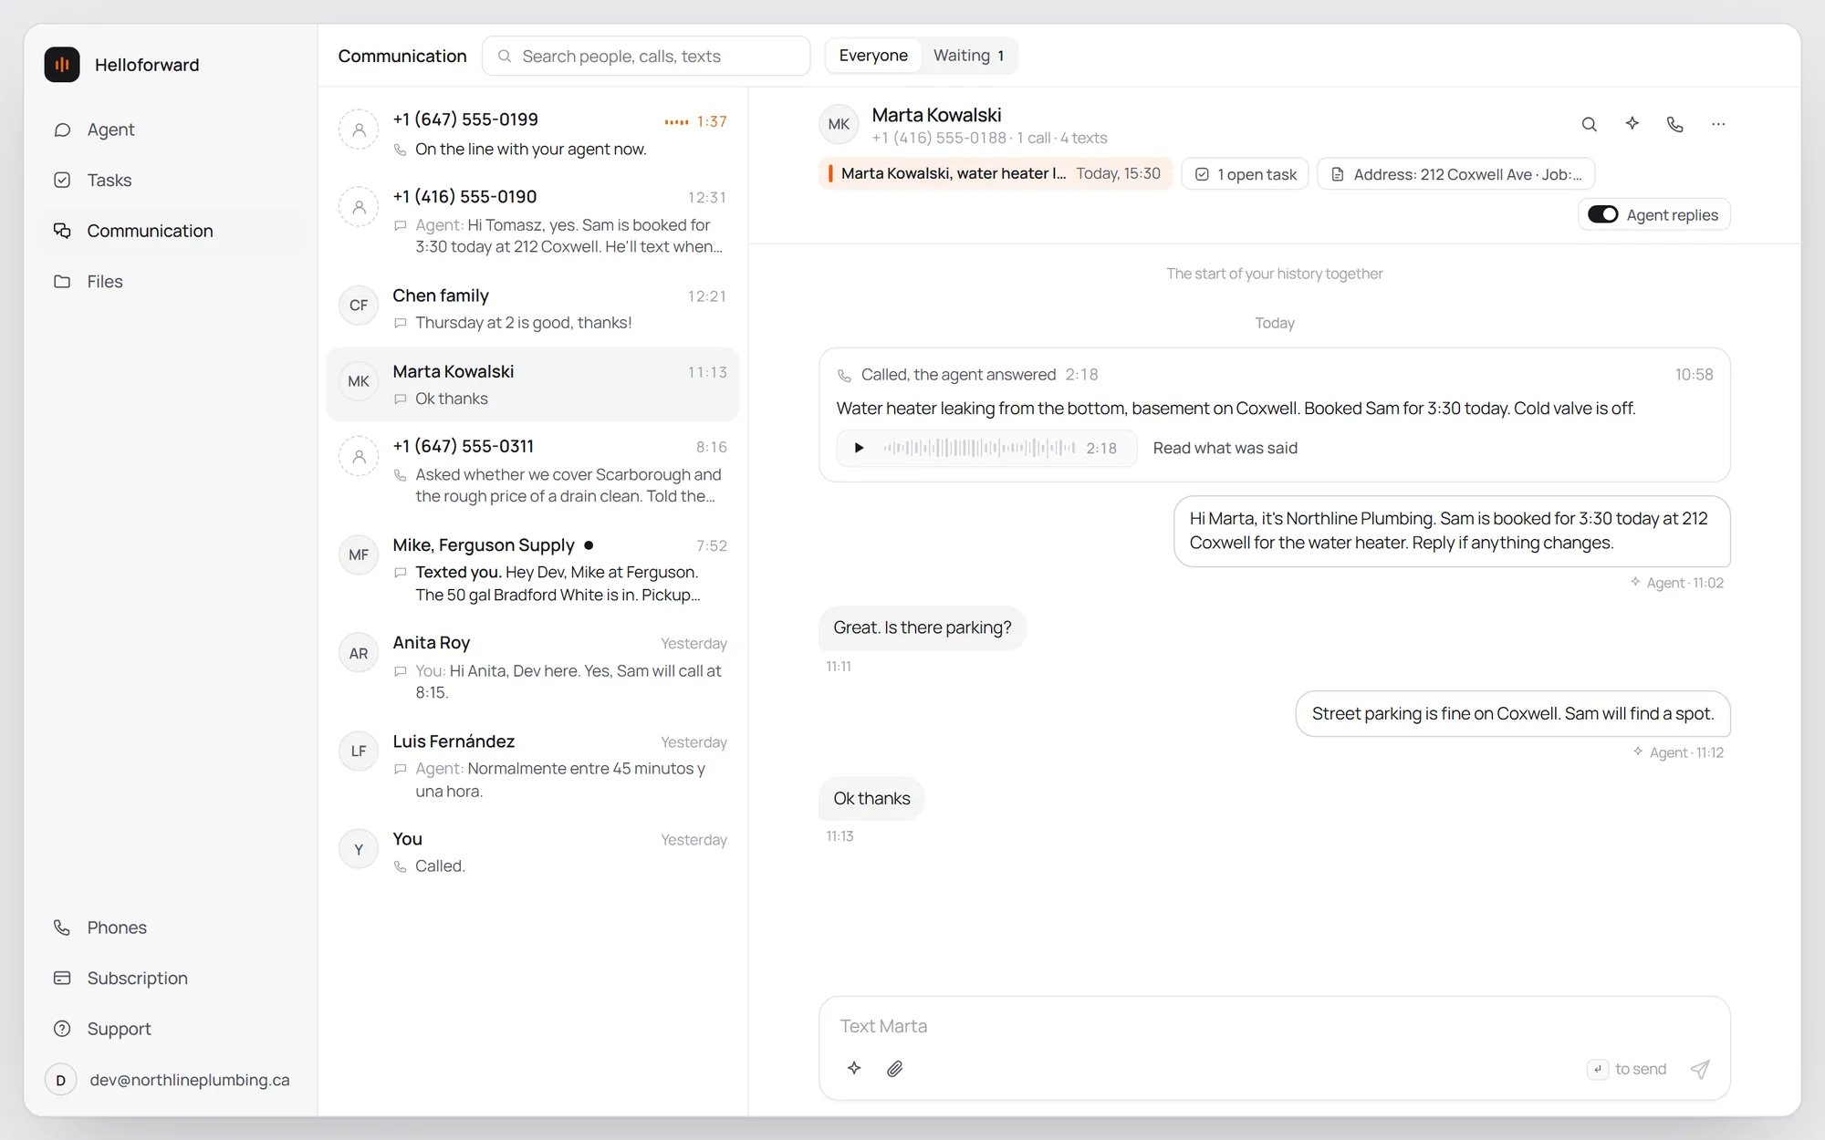Focus the Search people, calls, texts field
1825x1140 pixels.
646,56
